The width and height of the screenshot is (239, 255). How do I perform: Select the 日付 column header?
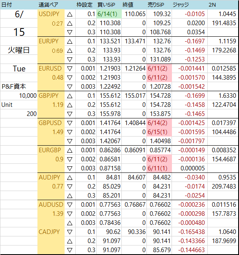7,5
